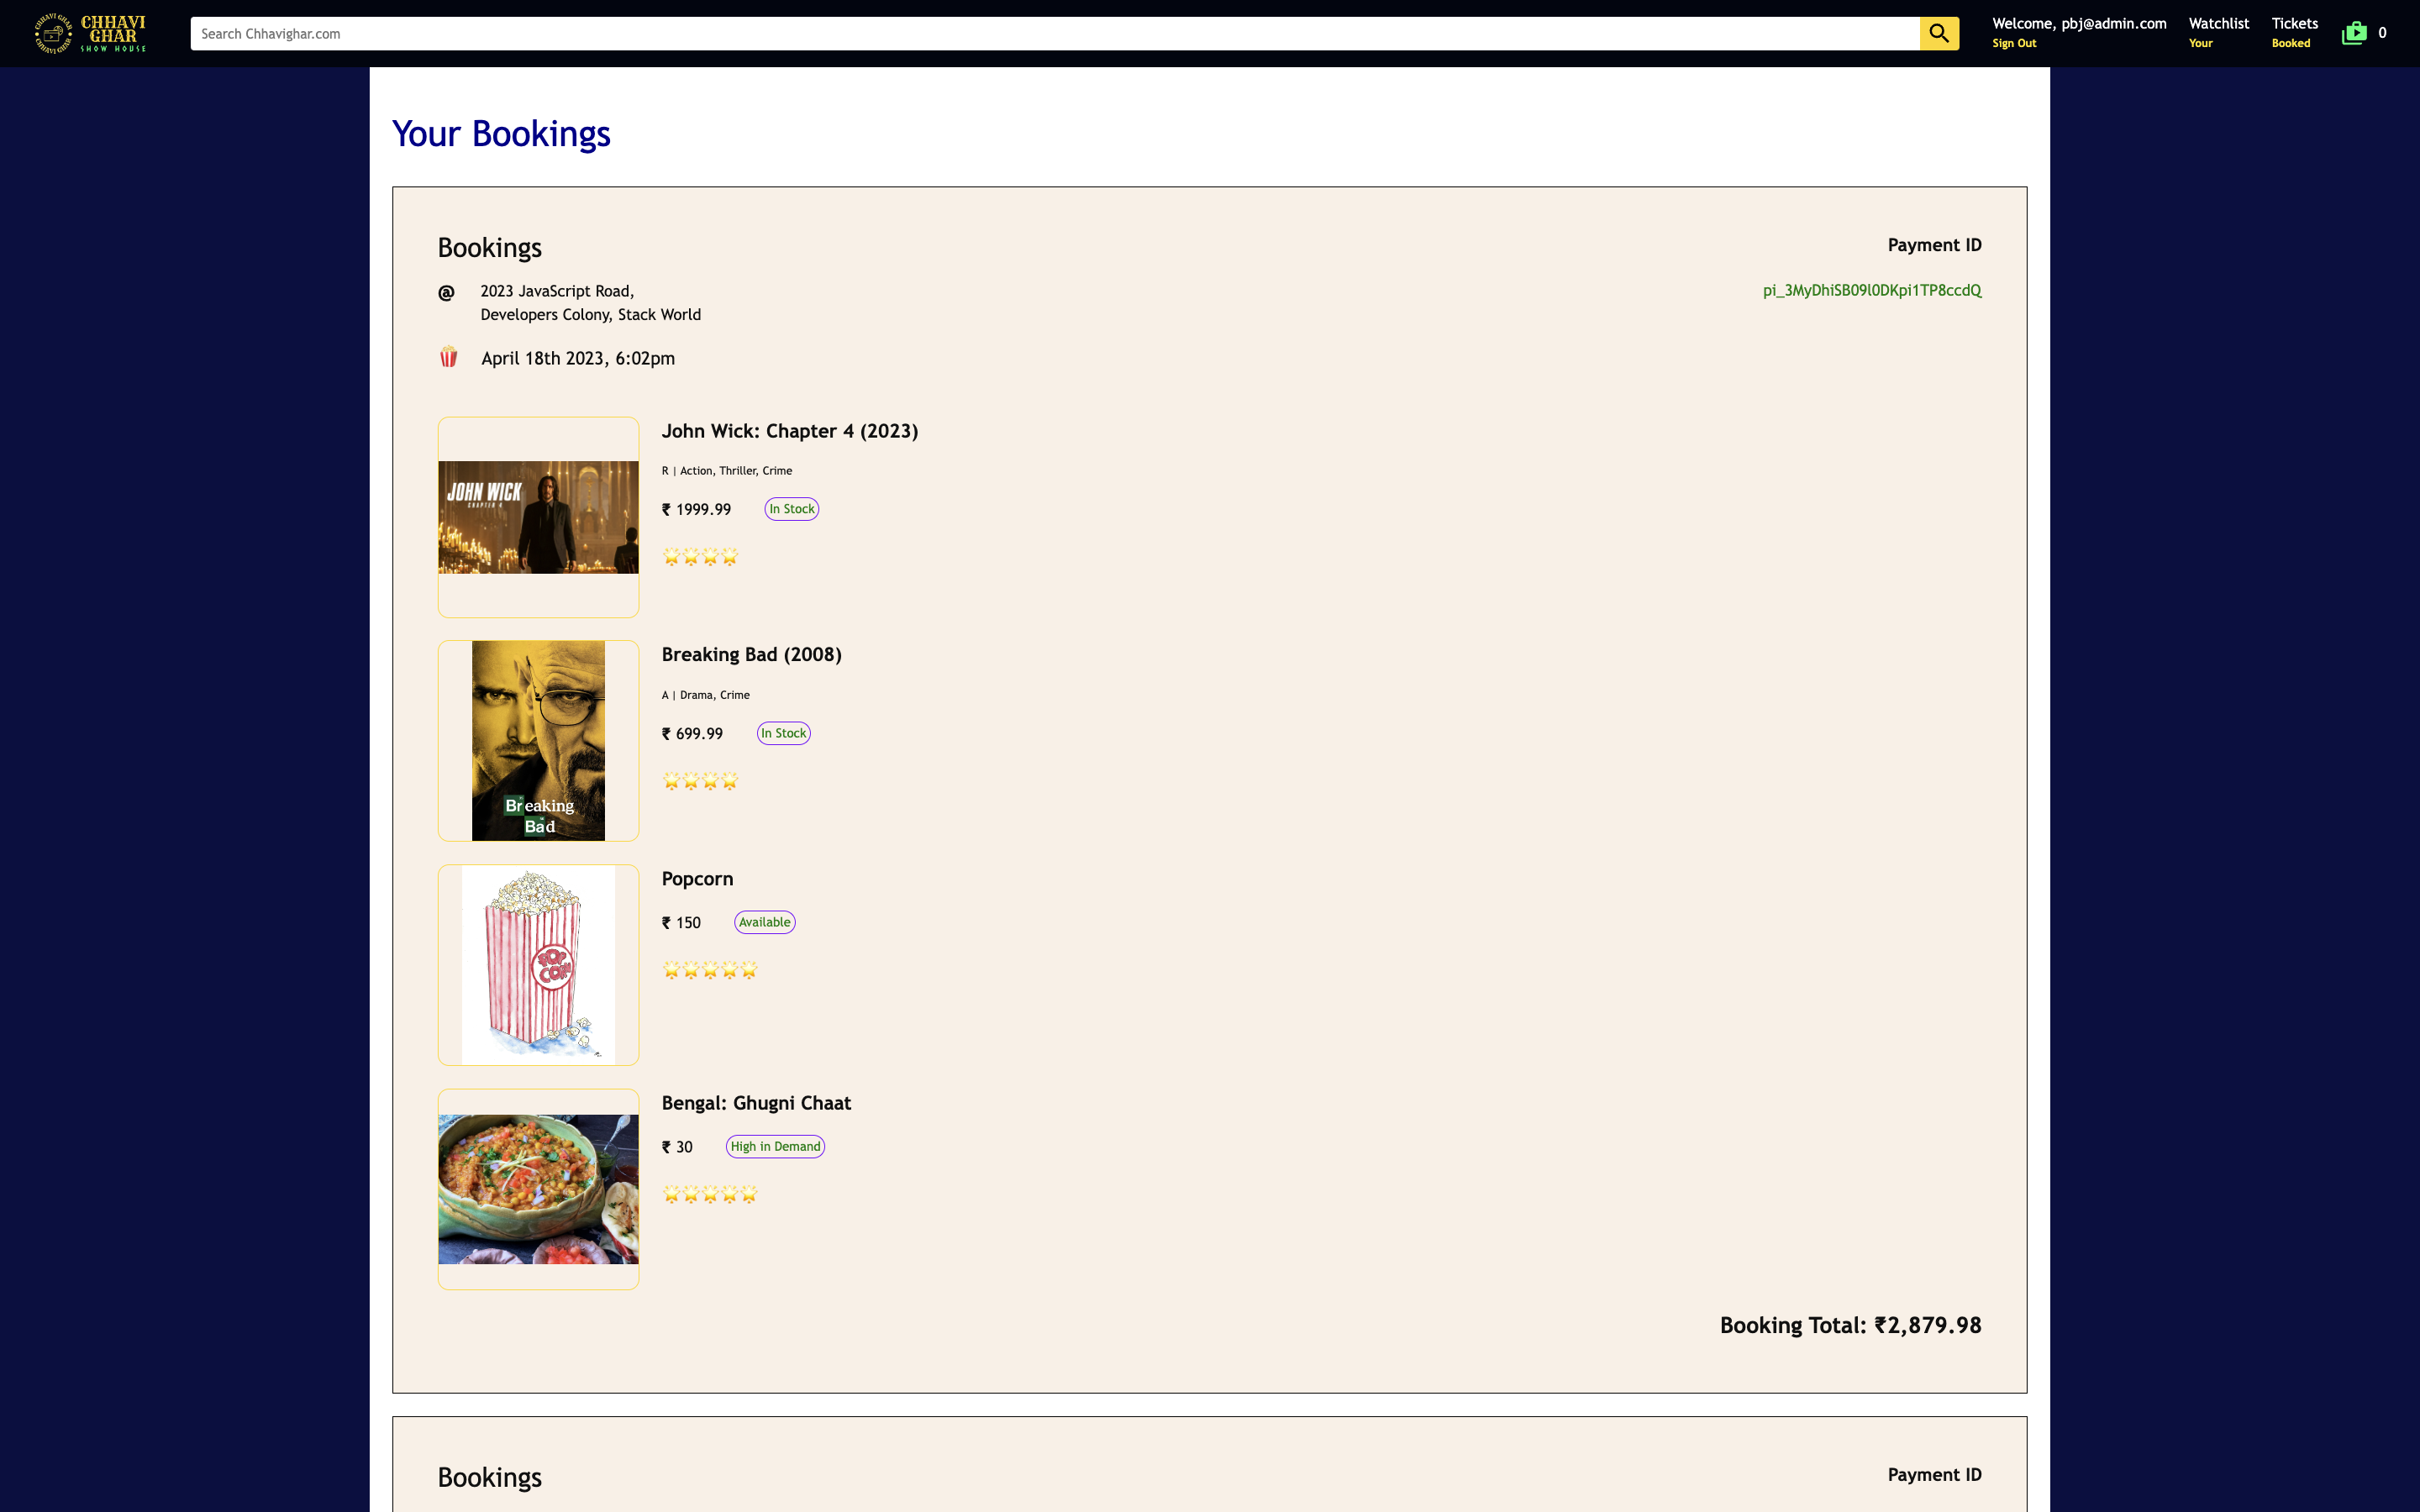Click the Available badge on Popcorn
This screenshot has height=1512, width=2420.
(764, 921)
